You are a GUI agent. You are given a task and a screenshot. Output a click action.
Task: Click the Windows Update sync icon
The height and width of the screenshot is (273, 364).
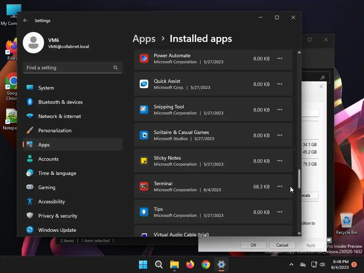pos(30,230)
